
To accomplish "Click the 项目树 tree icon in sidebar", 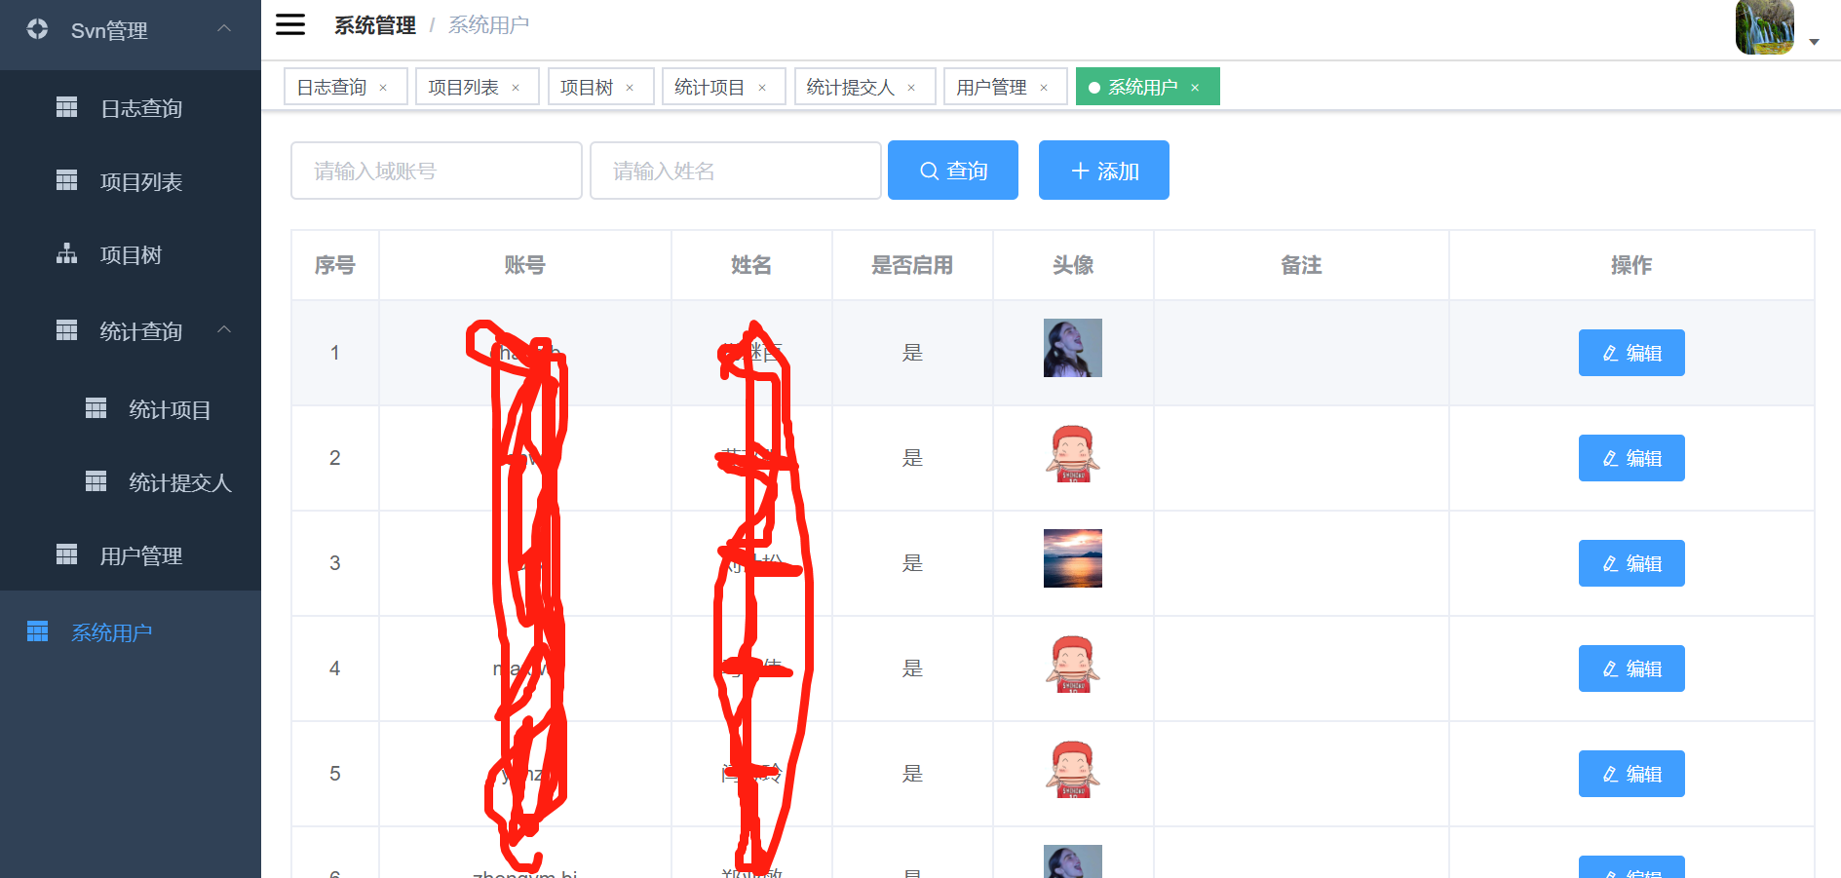I will (x=66, y=253).
